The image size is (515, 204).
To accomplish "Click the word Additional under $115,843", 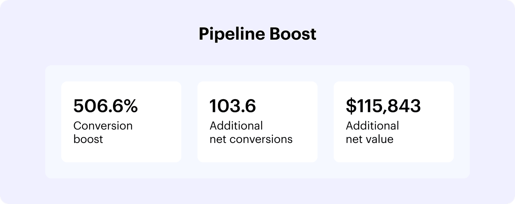I will point(372,126).
